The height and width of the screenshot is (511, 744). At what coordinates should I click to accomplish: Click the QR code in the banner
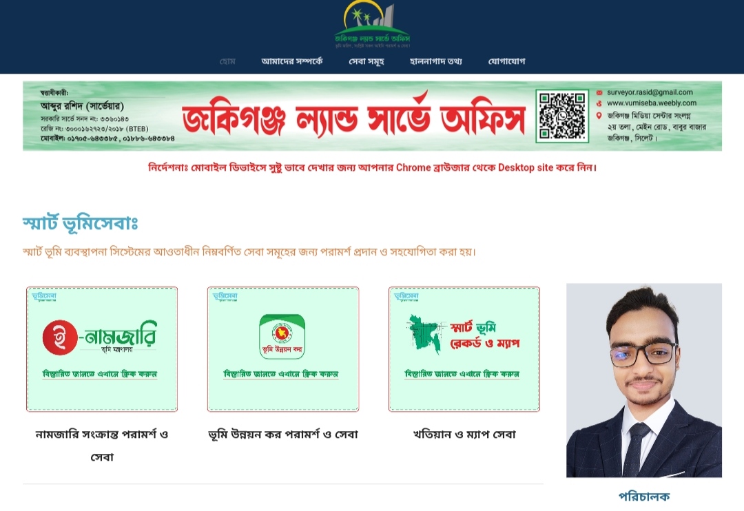pyautogui.click(x=562, y=116)
